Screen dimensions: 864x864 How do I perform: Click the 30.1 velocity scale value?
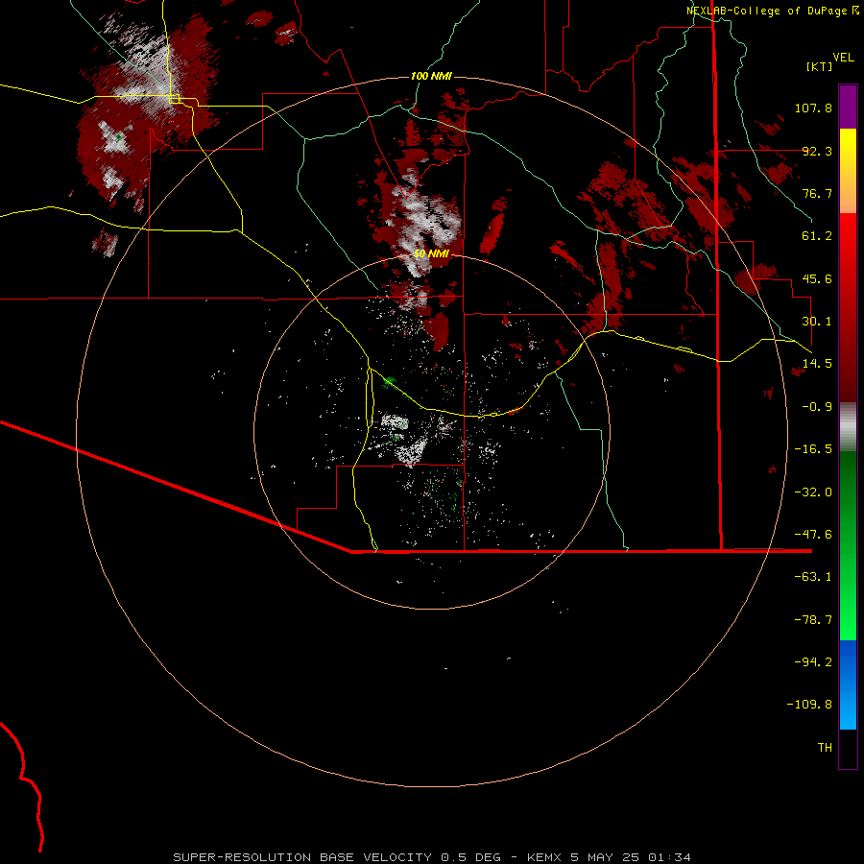(817, 322)
